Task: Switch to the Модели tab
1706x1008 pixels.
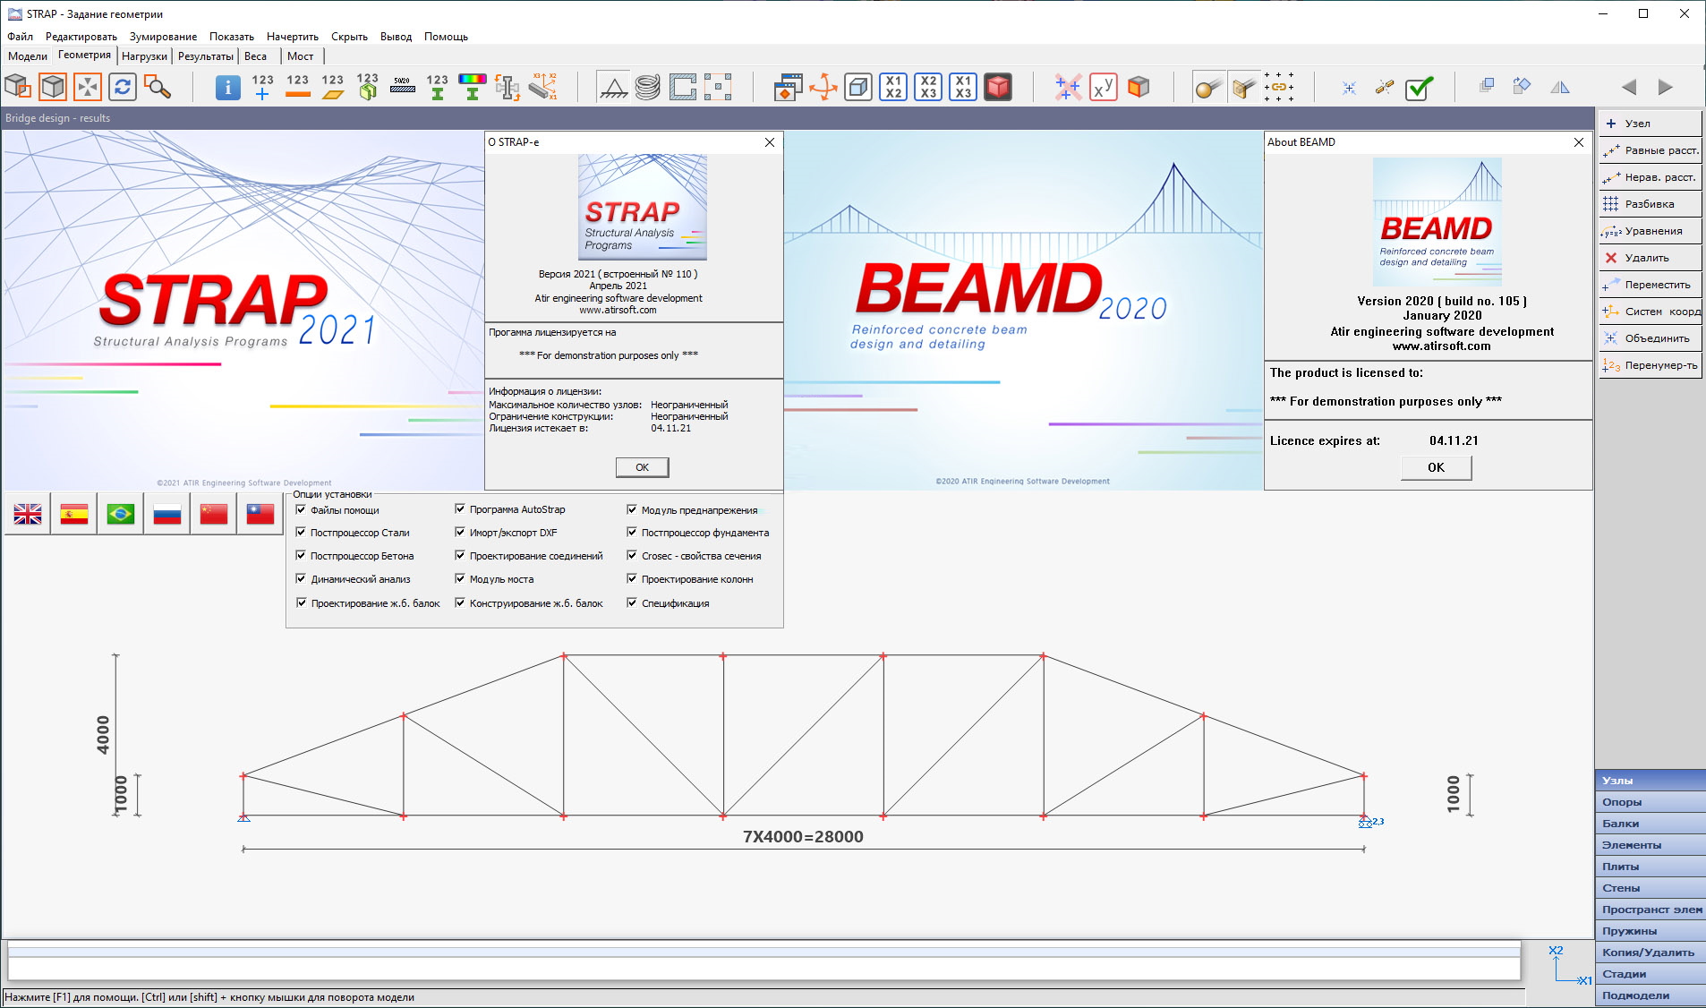Action: [x=28, y=56]
